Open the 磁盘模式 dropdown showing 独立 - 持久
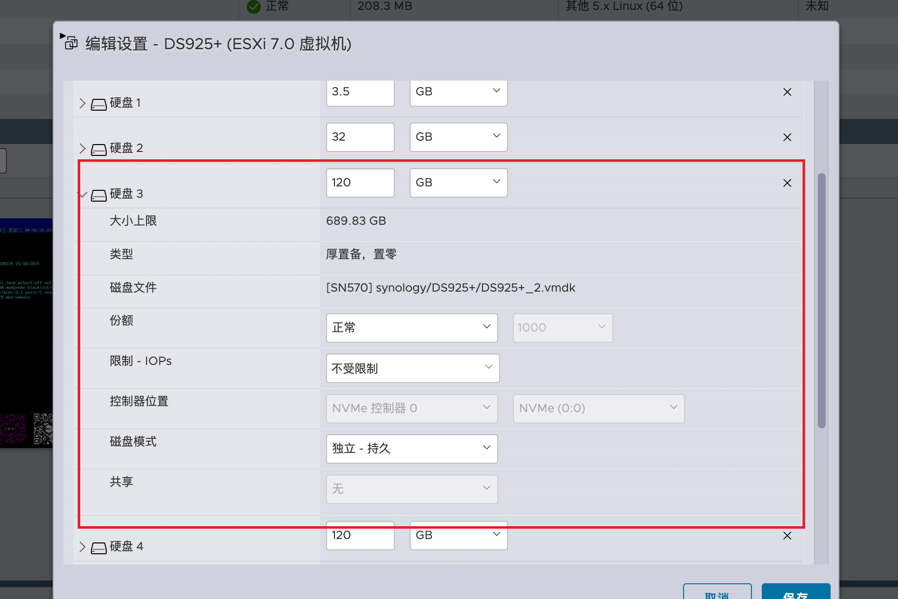Image resolution: width=898 pixels, height=599 pixels. [412, 449]
